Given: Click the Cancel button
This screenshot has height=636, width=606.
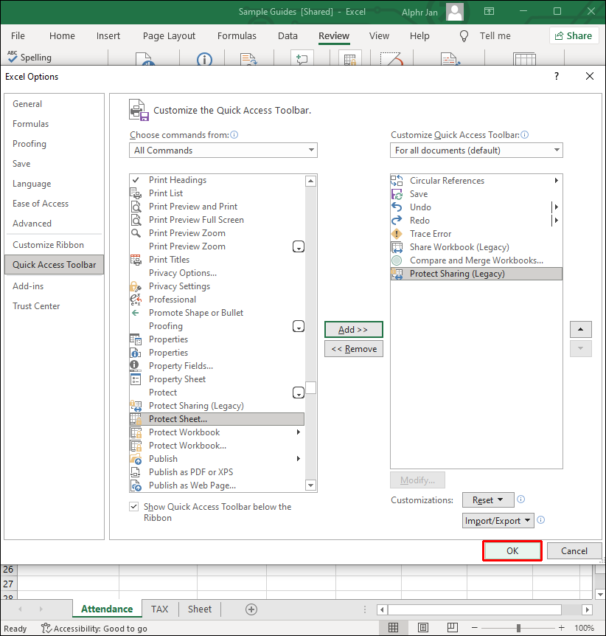Looking at the screenshot, I should click(574, 551).
